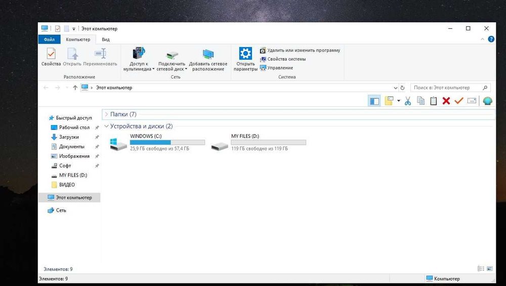Click pin icon next to Рабочий стол
The image size is (506, 286).
[97, 128]
